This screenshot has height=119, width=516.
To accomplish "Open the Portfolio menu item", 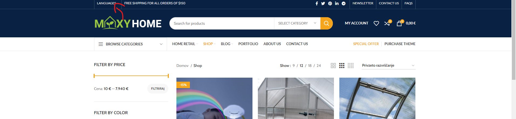I will (x=248, y=44).
